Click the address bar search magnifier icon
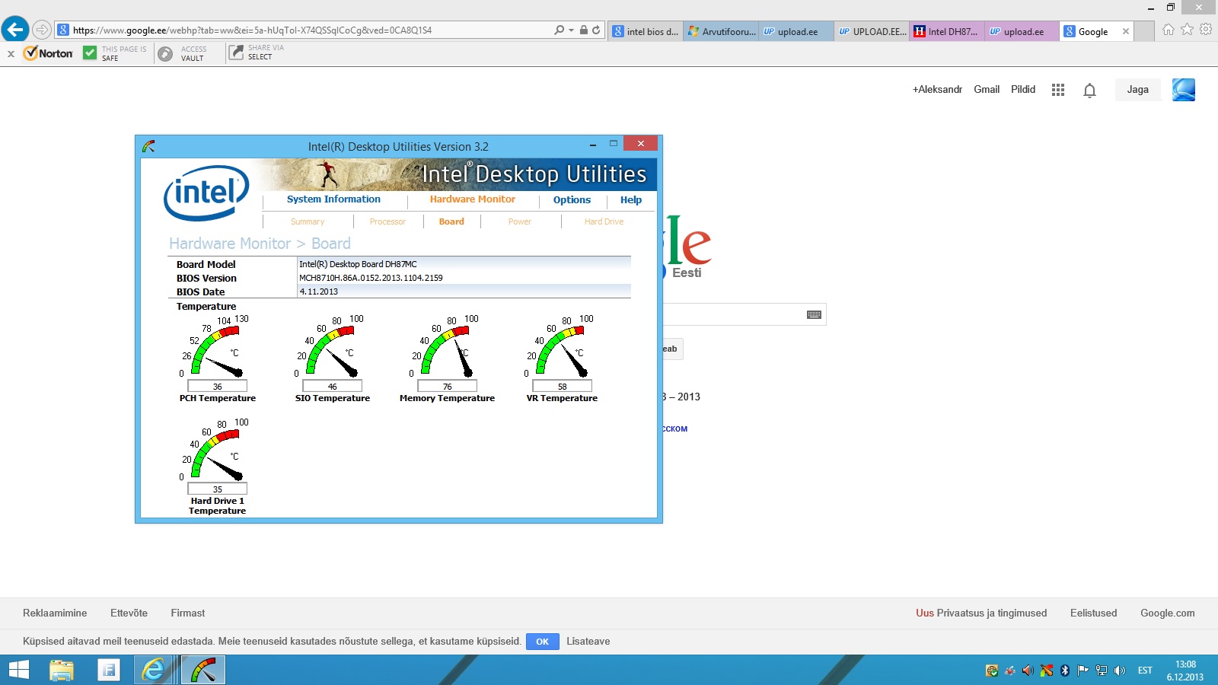1218x685 pixels. (560, 30)
